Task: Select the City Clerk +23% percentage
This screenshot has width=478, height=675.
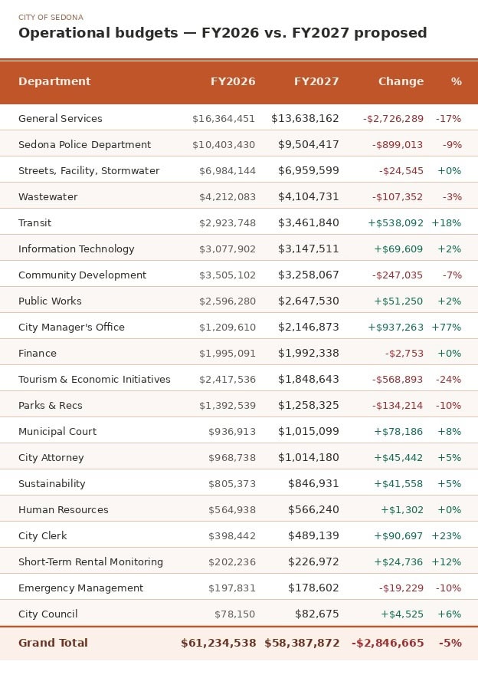Action: [x=447, y=536]
